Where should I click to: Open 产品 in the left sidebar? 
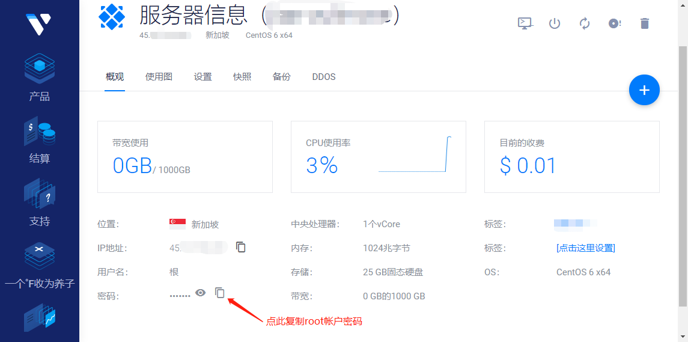tap(40, 78)
